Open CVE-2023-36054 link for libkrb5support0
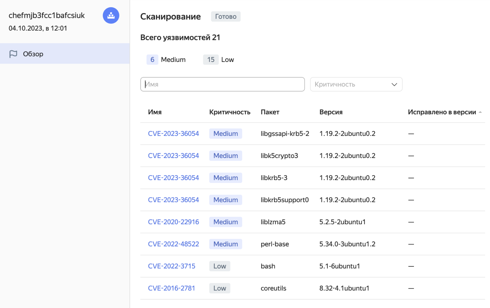The height and width of the screenshot is (308, 490). 173,200
